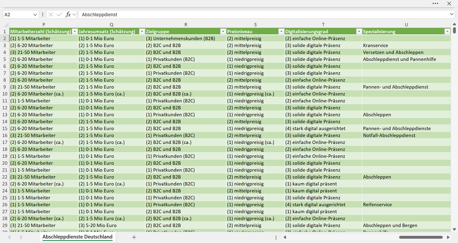Select column S header

coord(255,24)
